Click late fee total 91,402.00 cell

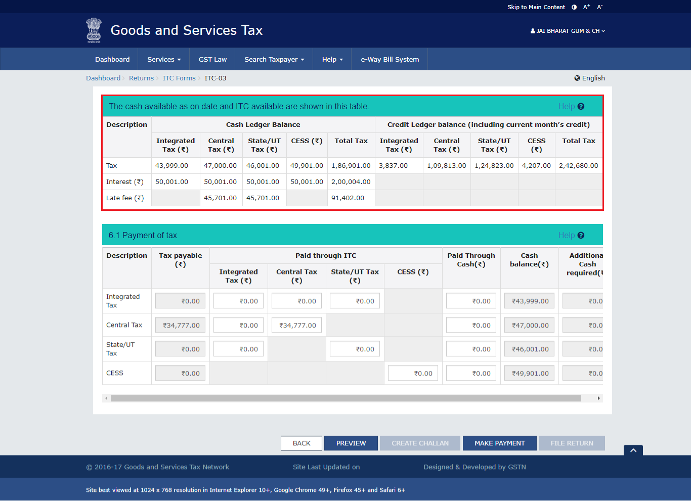point(351,198)
